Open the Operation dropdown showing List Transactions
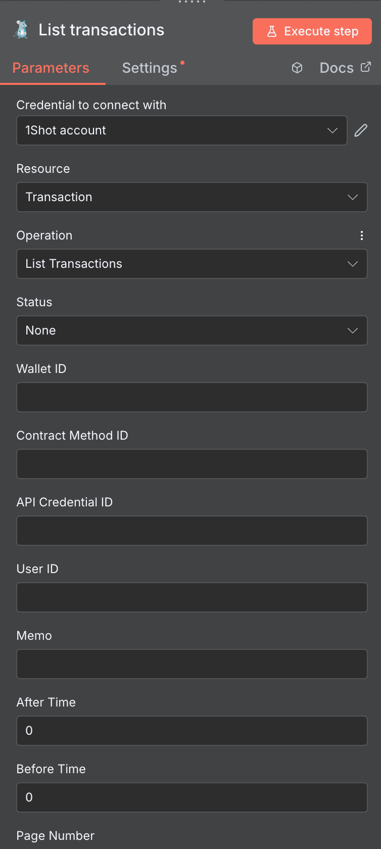Image resolution: width=381 pixels, height=849 pixels. pyautogui.click(x=192, y=264)
